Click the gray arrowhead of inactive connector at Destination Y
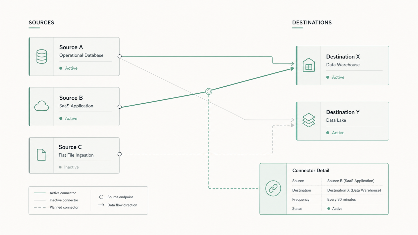Screen dimensions: 418x235 point(293,120)
